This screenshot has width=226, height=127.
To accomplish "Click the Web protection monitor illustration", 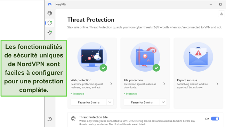I will click(92, 57).
